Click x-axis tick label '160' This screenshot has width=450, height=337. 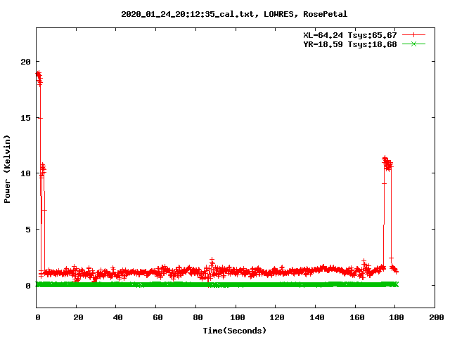tap(356, 317)
